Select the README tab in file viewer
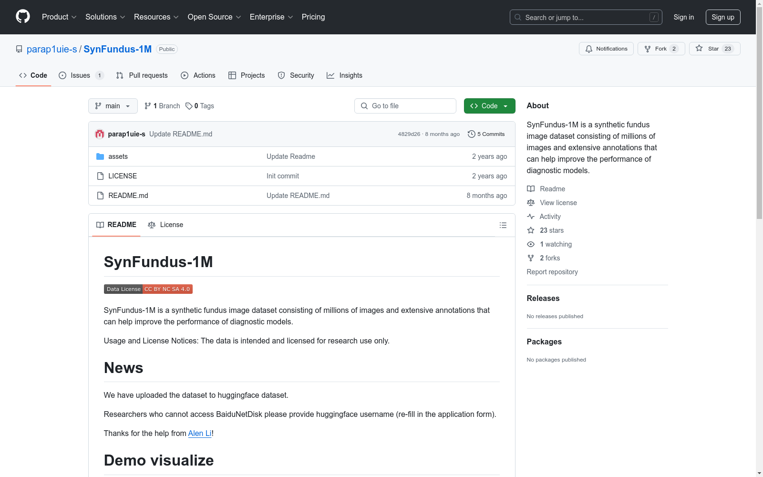Screen dimensions: 763x477 pyautogui.click(x=116, y=225)
